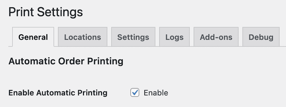Click the Automatic Order Printing section heading
Image resolution: width=286 pixels, height=107 pixels.
coord(66,61)
